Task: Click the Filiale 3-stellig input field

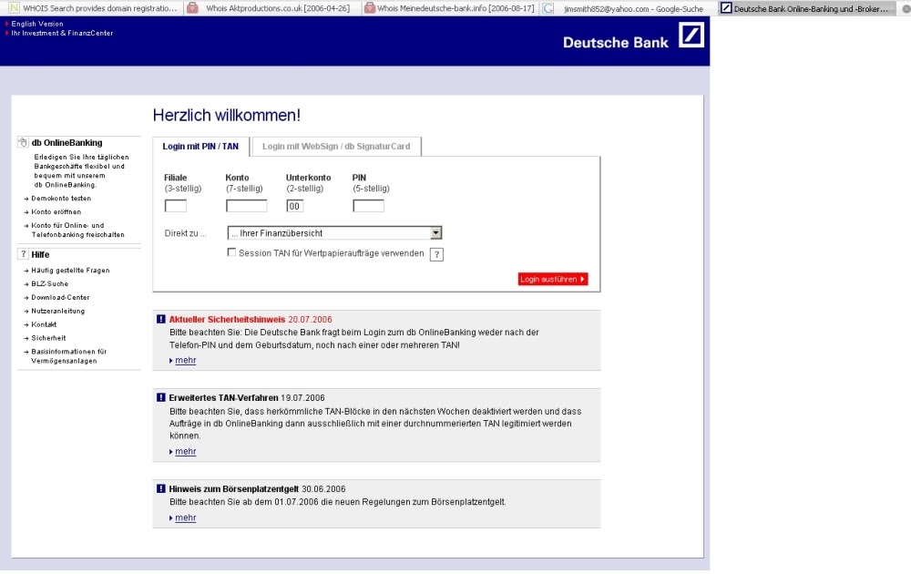Action: pos(176,206)
